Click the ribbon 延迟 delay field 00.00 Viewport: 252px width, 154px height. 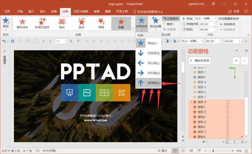(x=206, y=30)
